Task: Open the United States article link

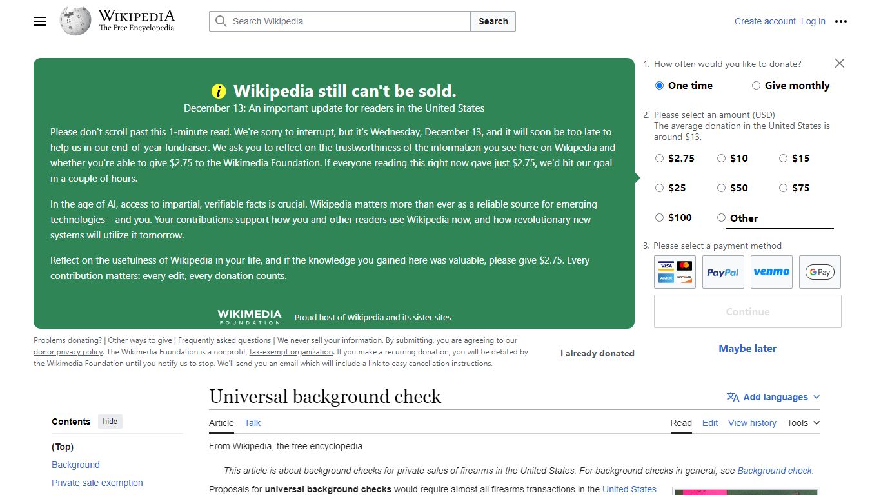Action: tap(629, 489)
